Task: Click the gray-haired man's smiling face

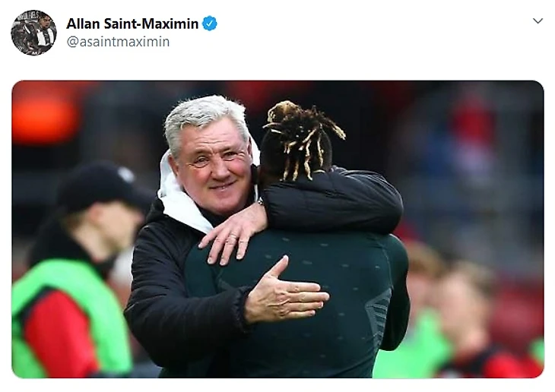Action: (214, 166)
